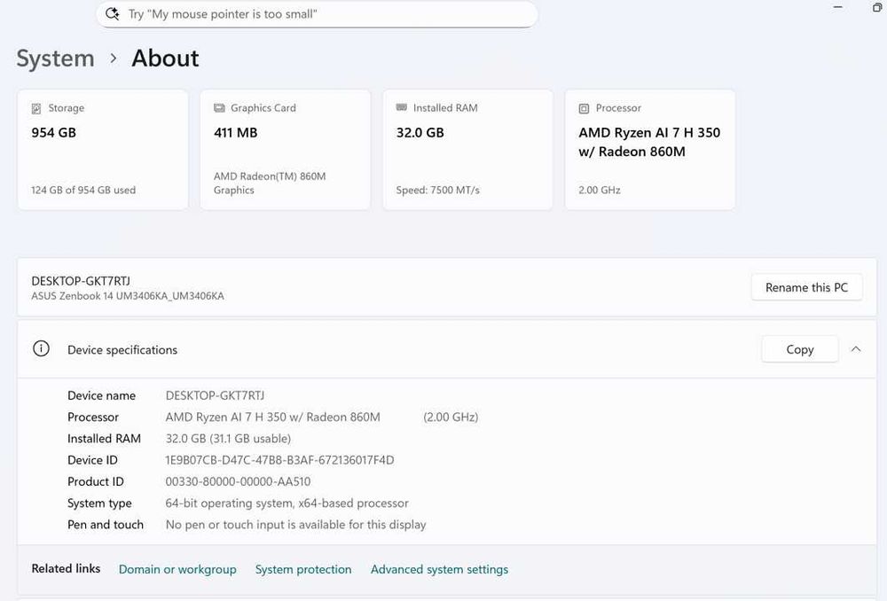Screen dimensions: 887x601
Task: Click the restore window icon
Action: coord(877,7)
